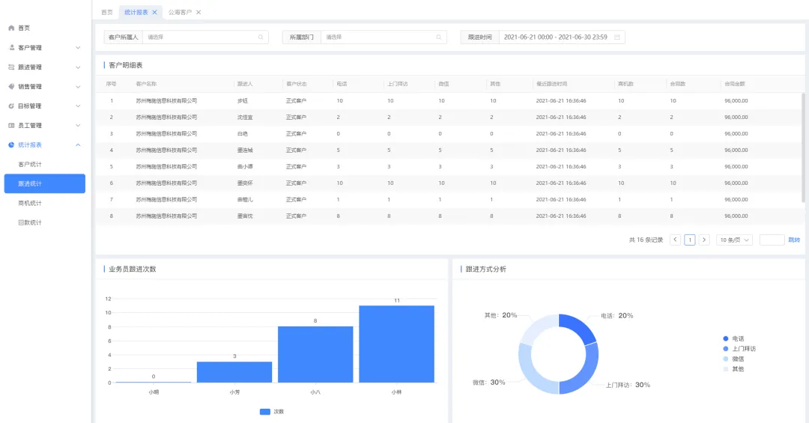This screenshot has width=809, height=423.
Task: Click 商机数 column header
Action: coord(625,84)
